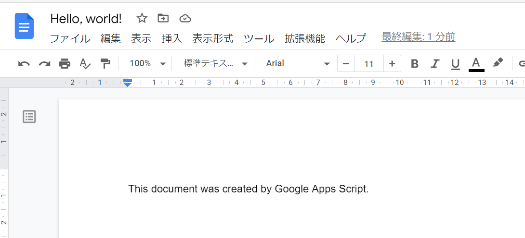Increase font size with plus button

click(x=392, y=63)
